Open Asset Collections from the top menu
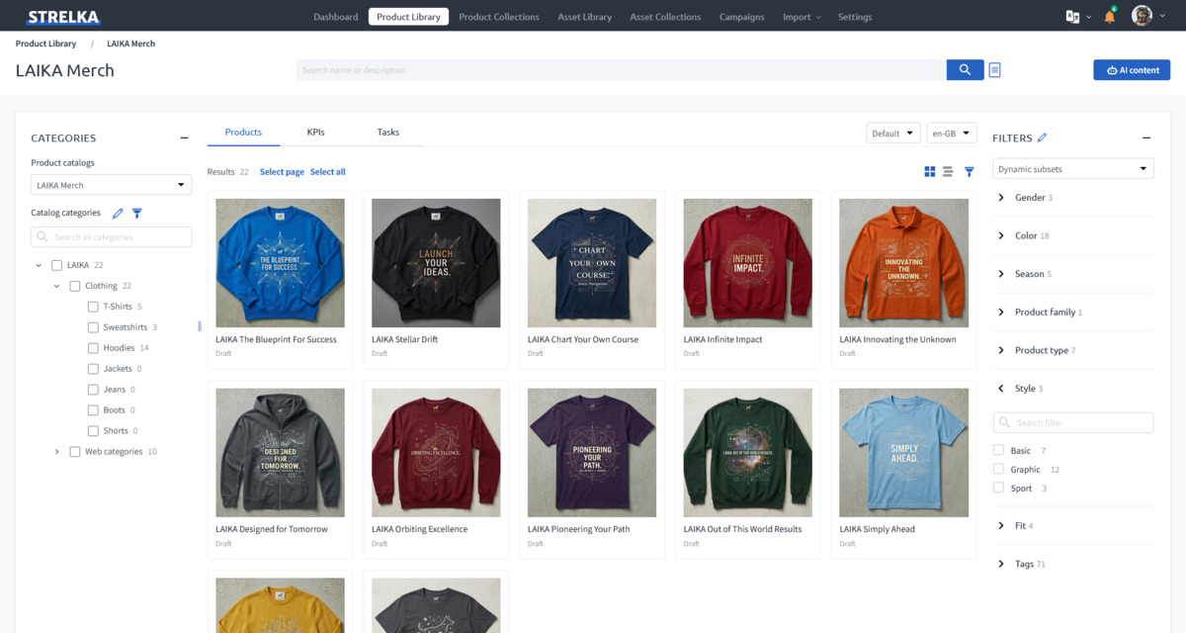The image size is (1186, 633). tap(664, 16)
